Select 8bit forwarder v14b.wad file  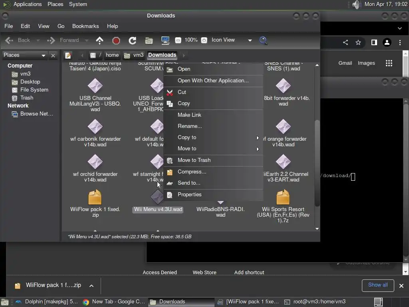pyautogui.click(x=283, y=93)
